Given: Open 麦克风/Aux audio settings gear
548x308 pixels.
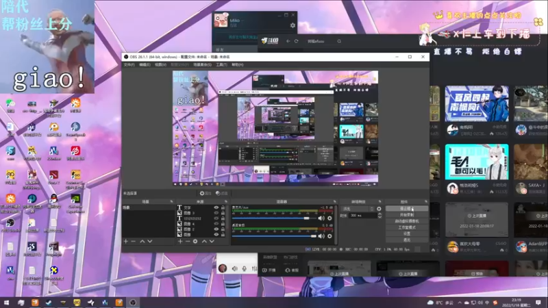Looking at the screenshot, I should (x=329, y=218).
